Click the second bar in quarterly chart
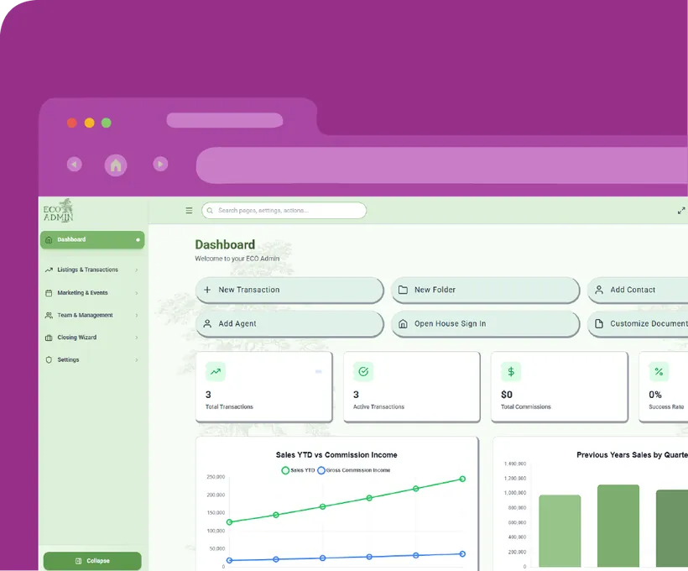The height and width of the screenshot is (571, 688). 618,526
